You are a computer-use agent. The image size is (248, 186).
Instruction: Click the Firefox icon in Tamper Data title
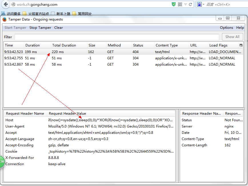[x=5, y=19]
